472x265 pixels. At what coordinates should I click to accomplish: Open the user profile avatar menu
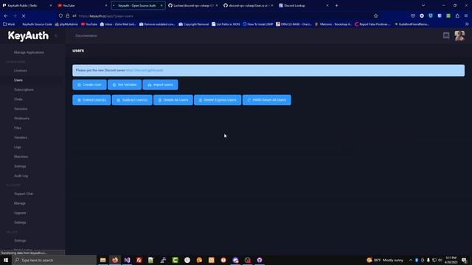[x=459, y=36]
